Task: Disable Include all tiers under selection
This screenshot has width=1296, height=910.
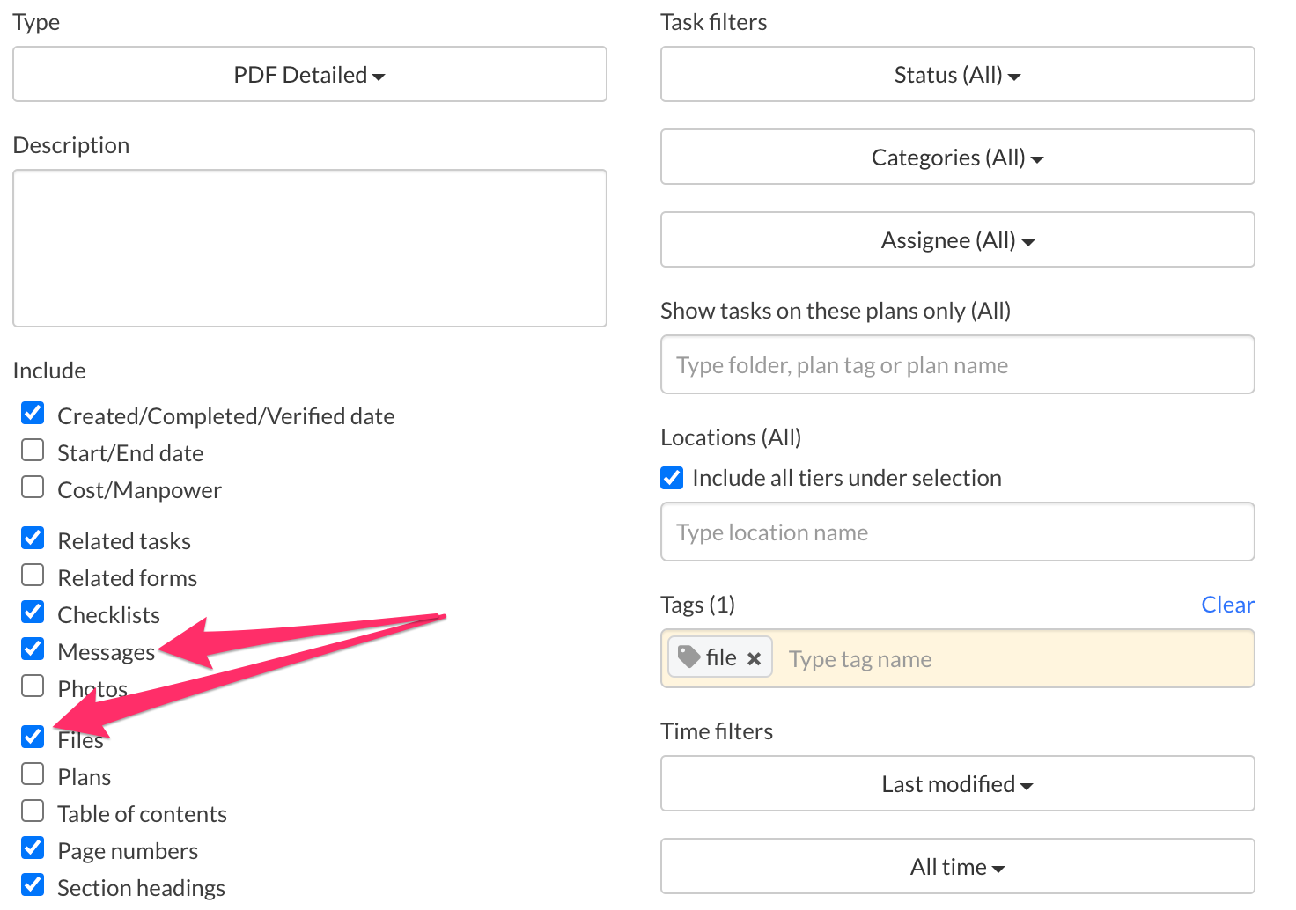Action: click(x=671, y=477)
